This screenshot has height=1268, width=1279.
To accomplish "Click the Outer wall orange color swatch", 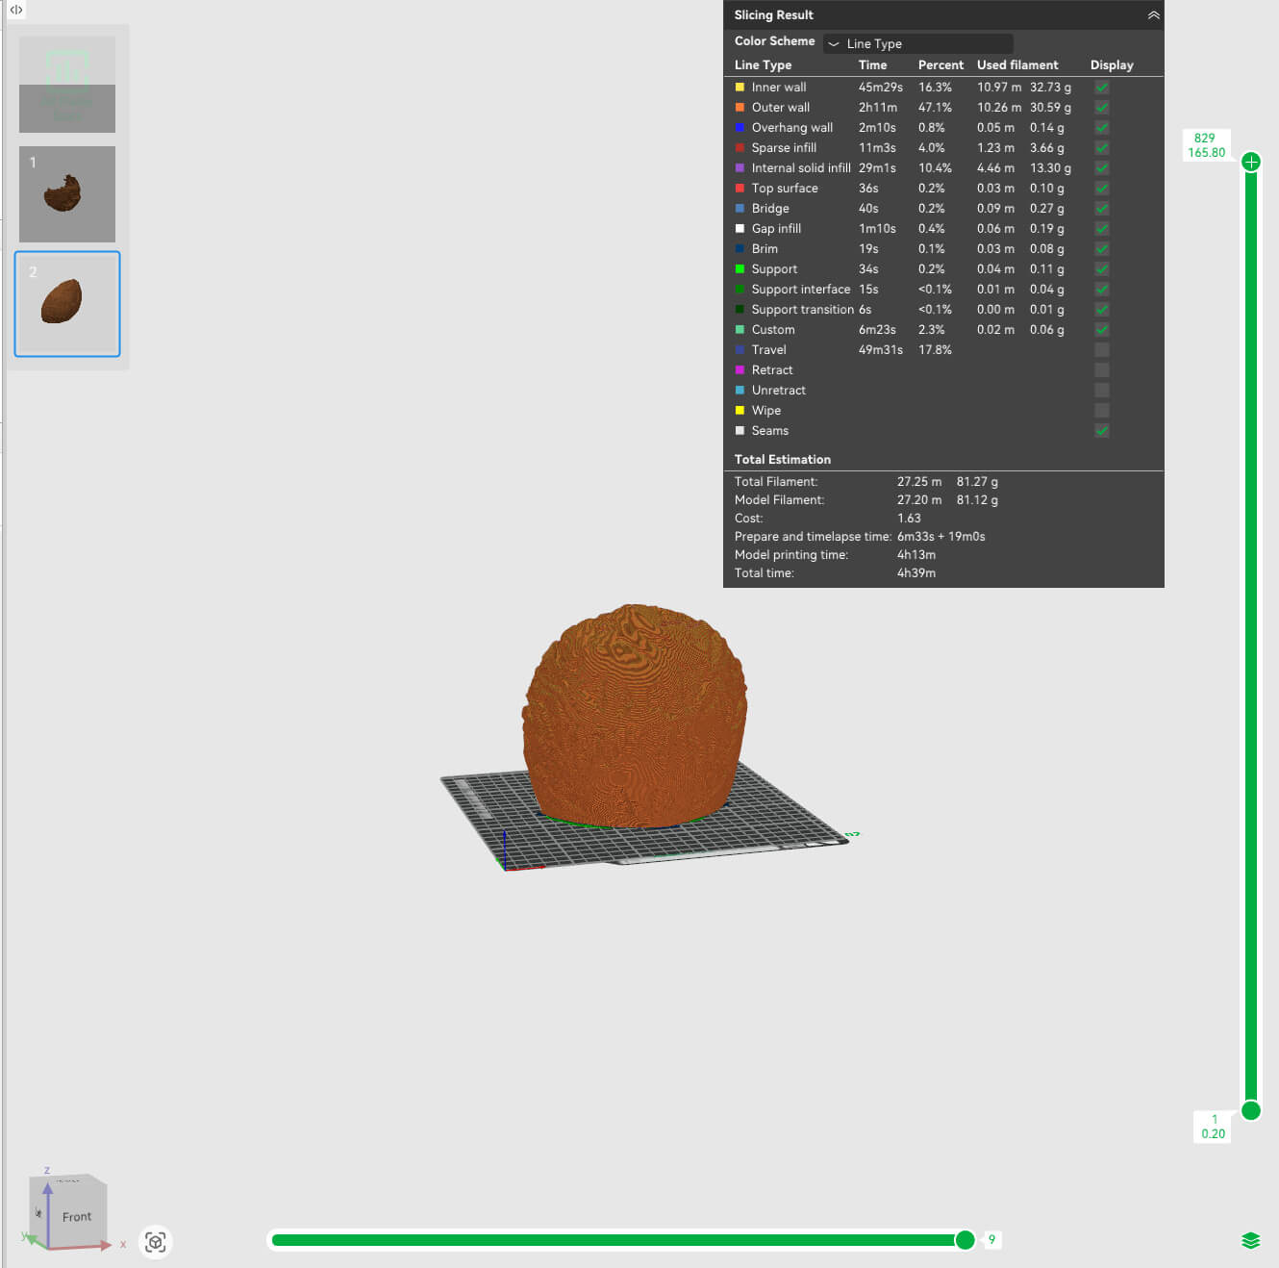I will (x=740, y=107).
